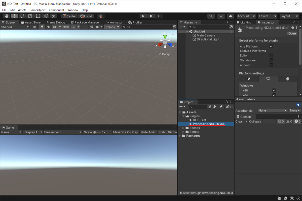Screen dimensions: 302x201
Task: Click the Play button
Action: click(143, 16)
